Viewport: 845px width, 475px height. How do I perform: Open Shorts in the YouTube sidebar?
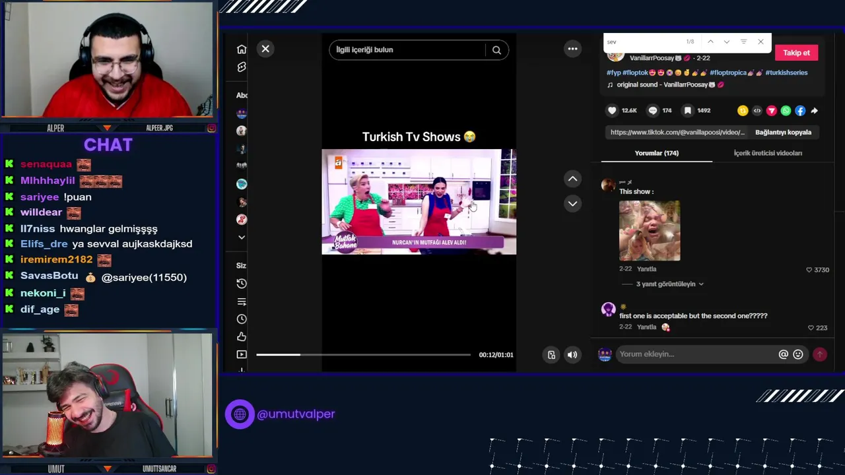pyautogui.click(x=242, y=67)
